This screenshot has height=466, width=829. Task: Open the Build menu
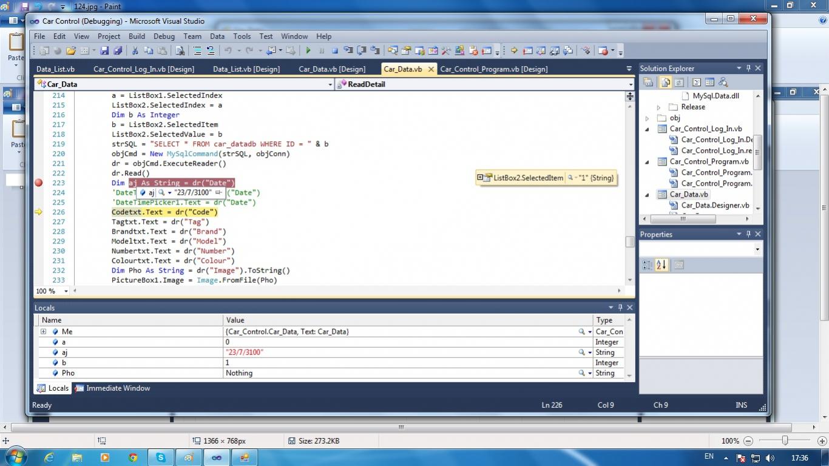pos(137,36)
